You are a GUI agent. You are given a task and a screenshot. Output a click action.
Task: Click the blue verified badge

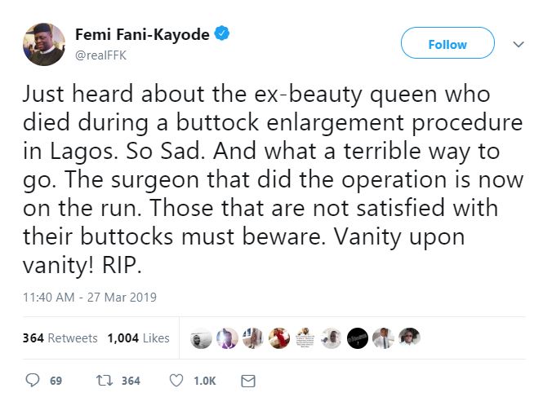click(x=222, y=34)
